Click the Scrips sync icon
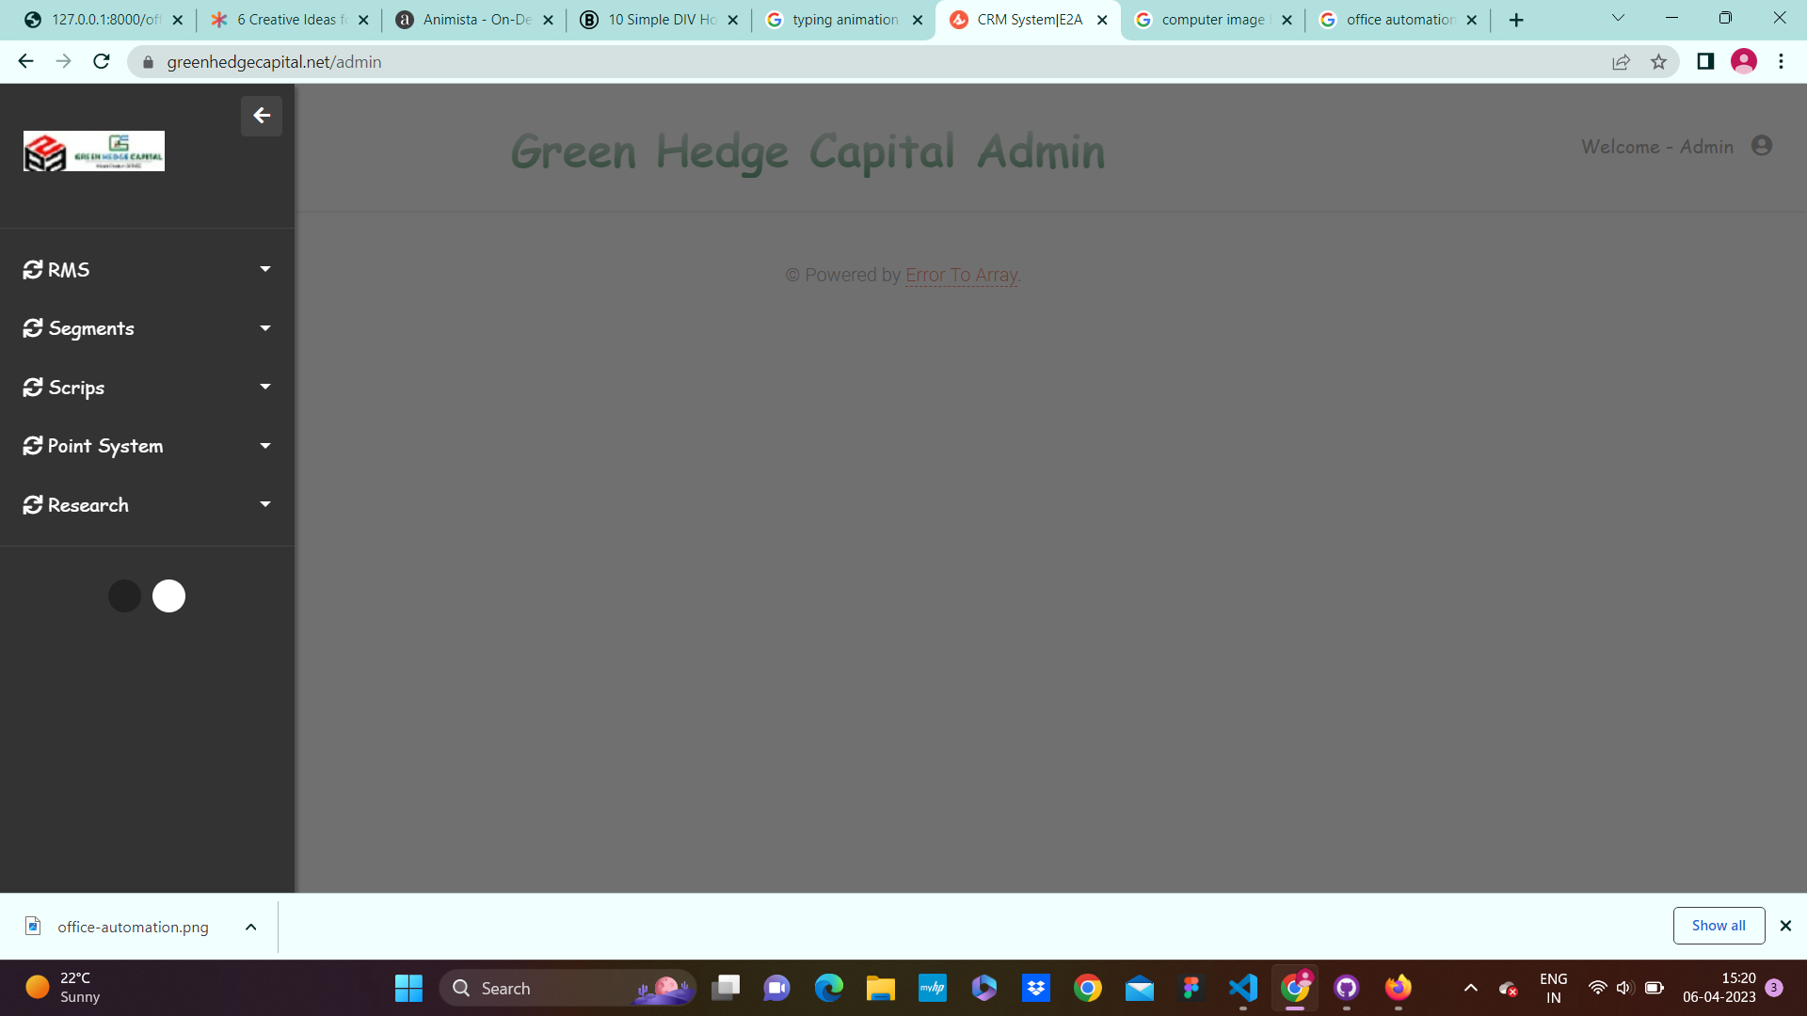1807x1016 pixels. (x=33, y=388)
